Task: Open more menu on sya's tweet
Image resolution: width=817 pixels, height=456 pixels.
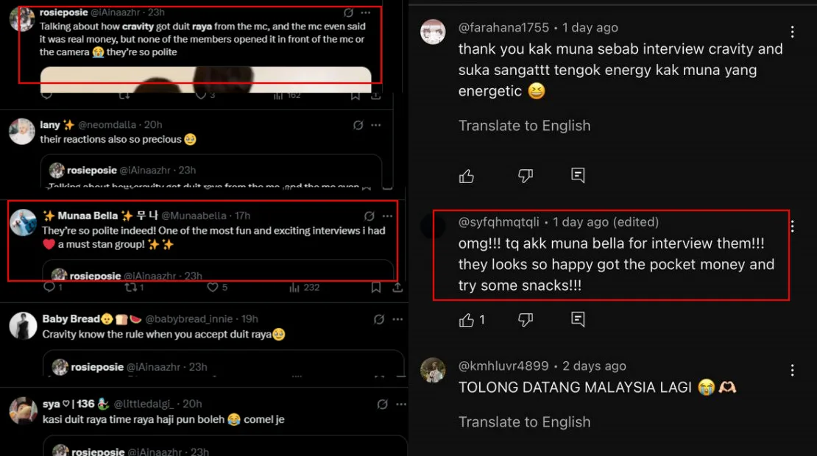Action: pos(397,404)
